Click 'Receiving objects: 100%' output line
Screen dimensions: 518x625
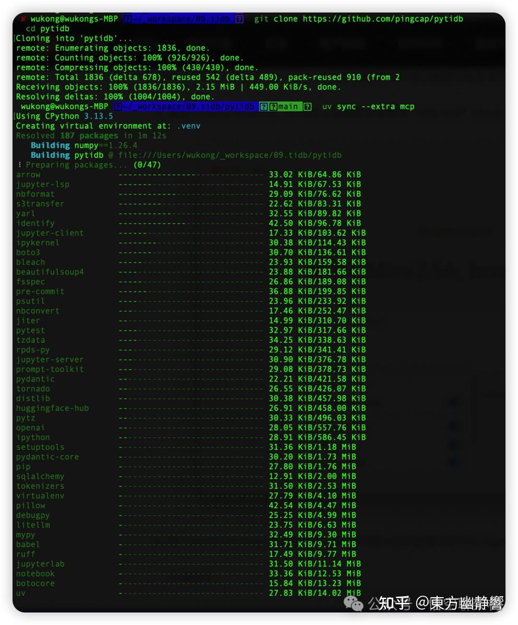click(x=178, y=87)
